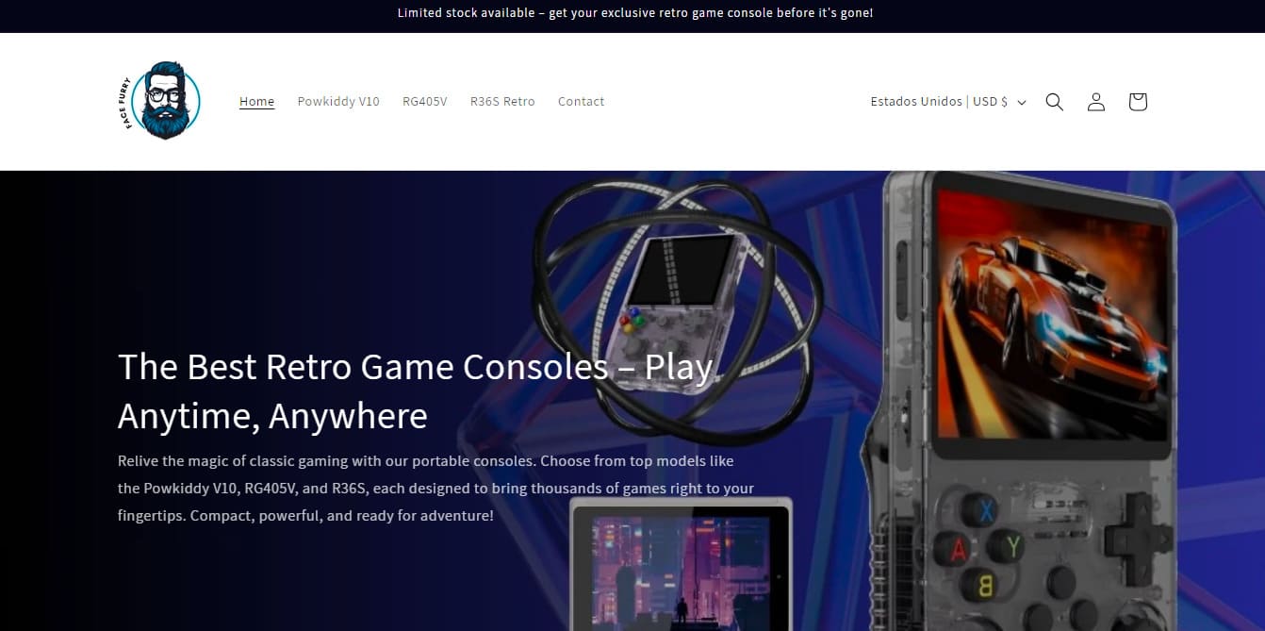Viewport: 1265px width, 631px height.
Task: Click the limited stock announcement bar text
Action: (x=634, y=13)
